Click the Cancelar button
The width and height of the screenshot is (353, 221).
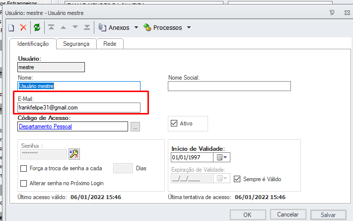point(288,215)
